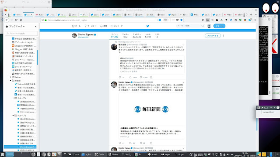Click the volume icon in system tray
This screenshot has height=157, width=280.
click(x=228, y=154)
